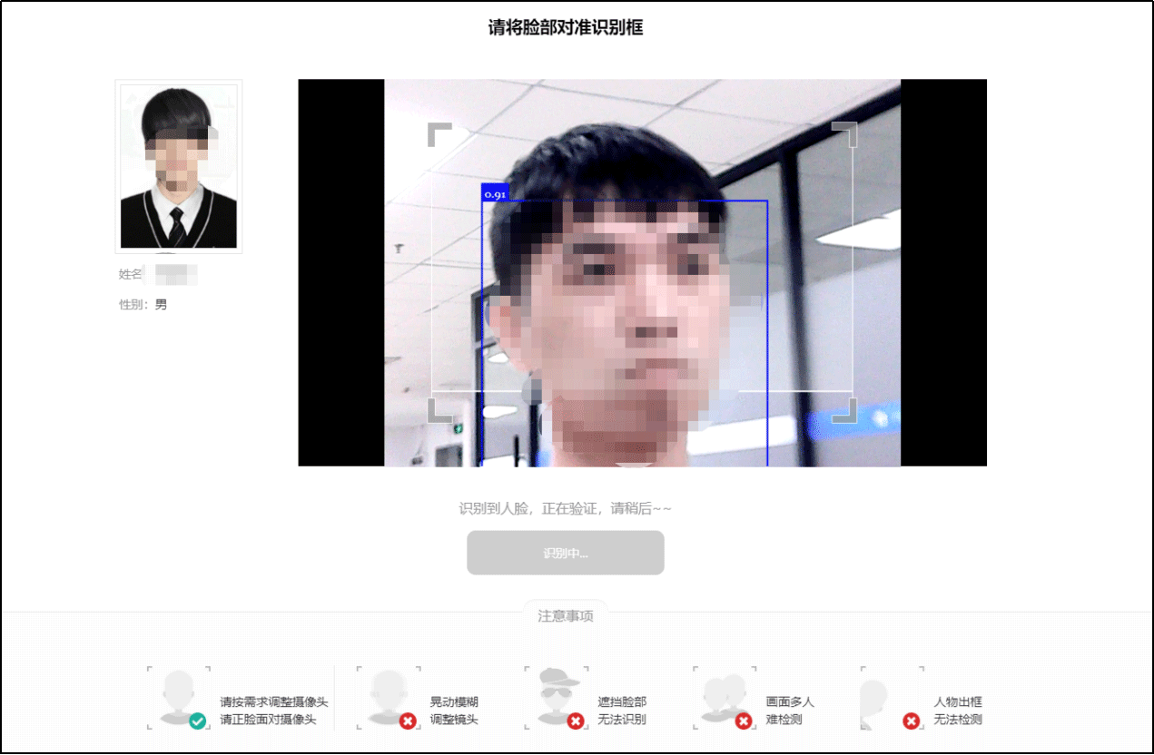Image resolution: width=1154 pixels, height=755 pixels.
Task: Click the out-of-frame person silhouette icon
Action: [873, 697]
